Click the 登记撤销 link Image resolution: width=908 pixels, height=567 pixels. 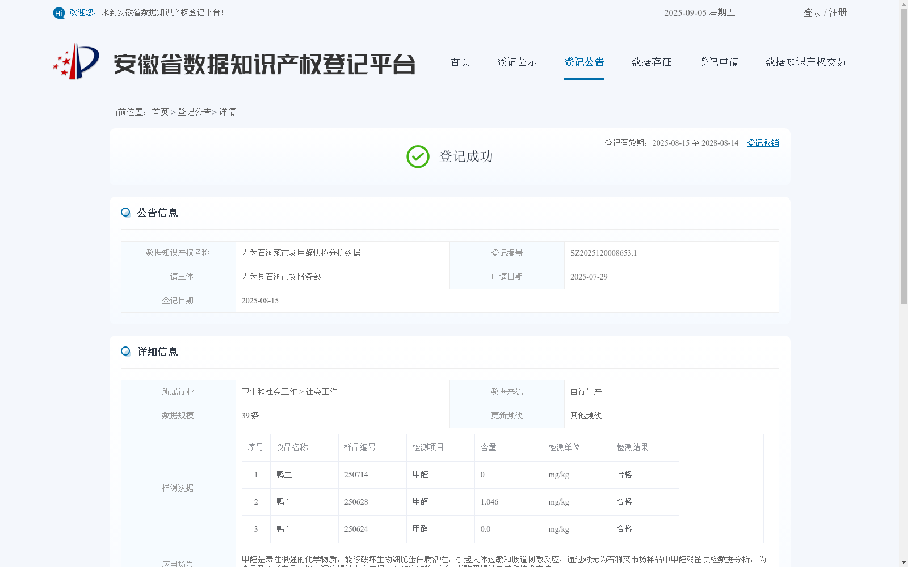pyautogui.click(x=763, y=143)
